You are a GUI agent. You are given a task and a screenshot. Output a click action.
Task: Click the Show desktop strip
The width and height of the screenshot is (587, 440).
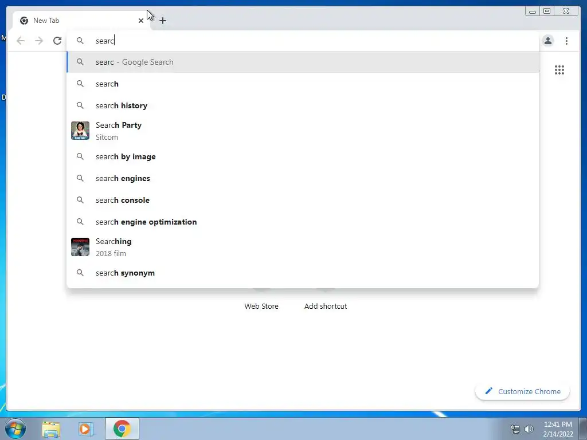coord(583,429)
